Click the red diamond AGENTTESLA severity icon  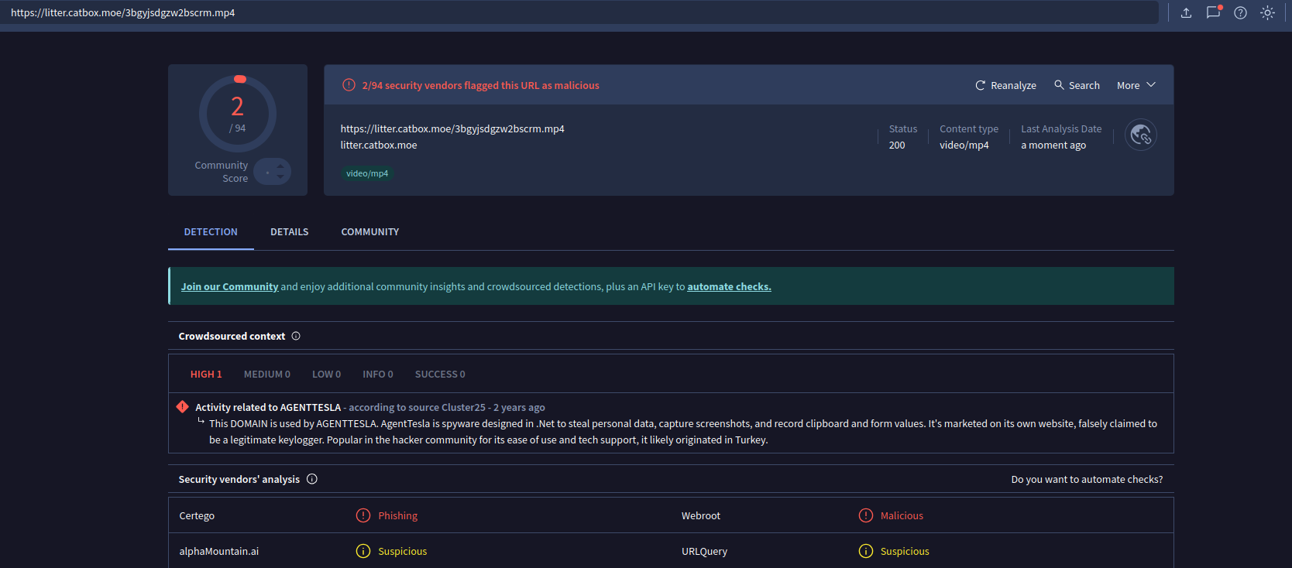coord(182,407)
